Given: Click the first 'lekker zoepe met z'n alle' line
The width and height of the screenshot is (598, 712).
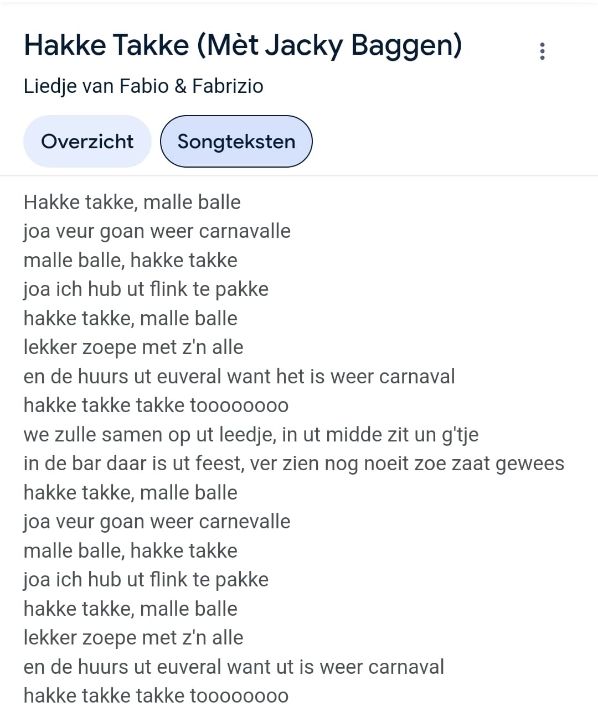Looking at the screenshot, I should click(x=133, y=347).
